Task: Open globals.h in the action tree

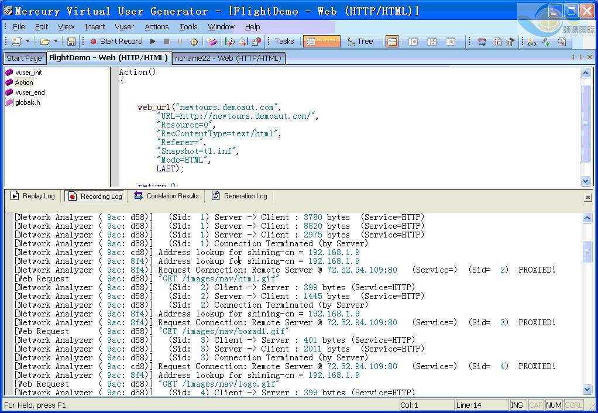Action: pyautogui.click(x=23, y=102)
